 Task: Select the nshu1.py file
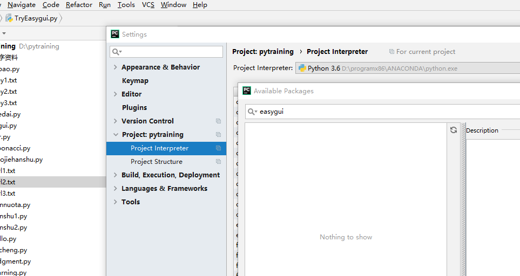(13, 216)
